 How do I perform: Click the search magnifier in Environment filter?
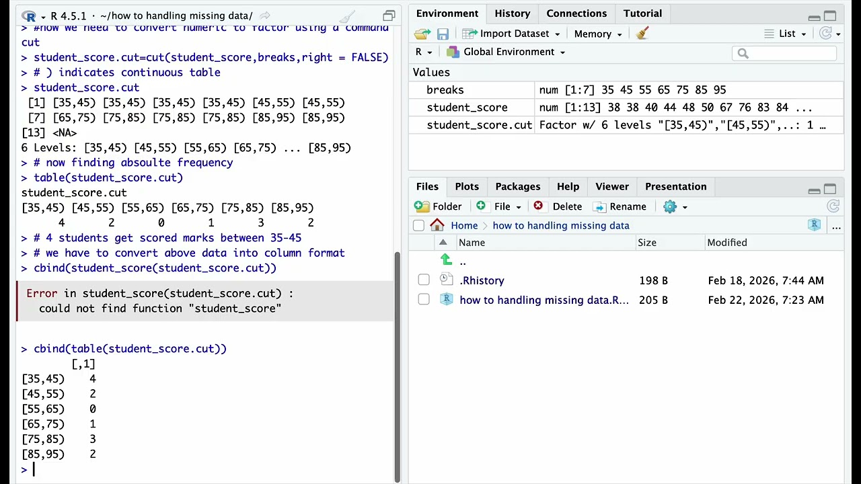coord(743,53)
